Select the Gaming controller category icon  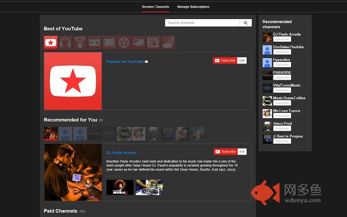click(x=94, y=42)
